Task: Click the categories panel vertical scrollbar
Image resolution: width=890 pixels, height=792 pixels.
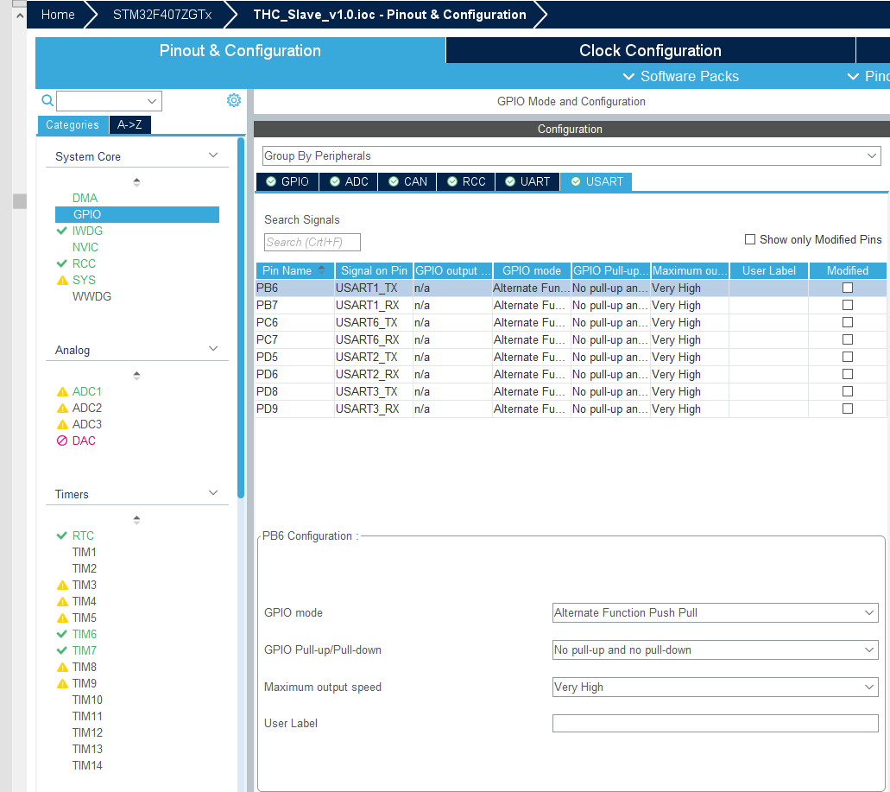Action: (241, 318)
